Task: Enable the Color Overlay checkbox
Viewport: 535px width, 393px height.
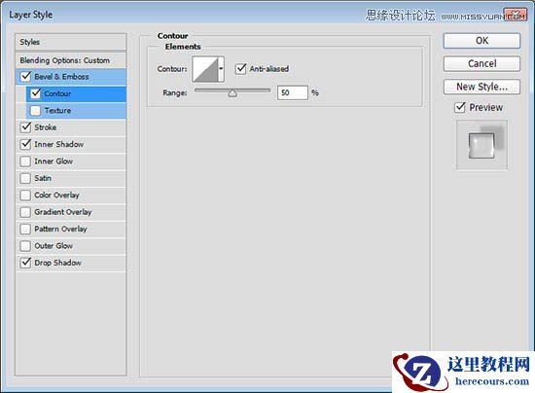Action: (26, 195)
